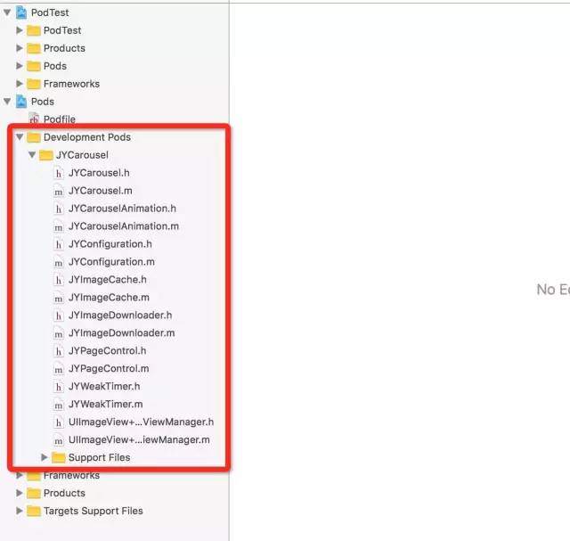Select the JYConfiguration.m file name
This screenshot has width=570, height=541.
tap(111, 262)
